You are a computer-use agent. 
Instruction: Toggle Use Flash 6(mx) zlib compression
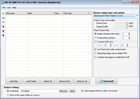click(x=95, y=49)
